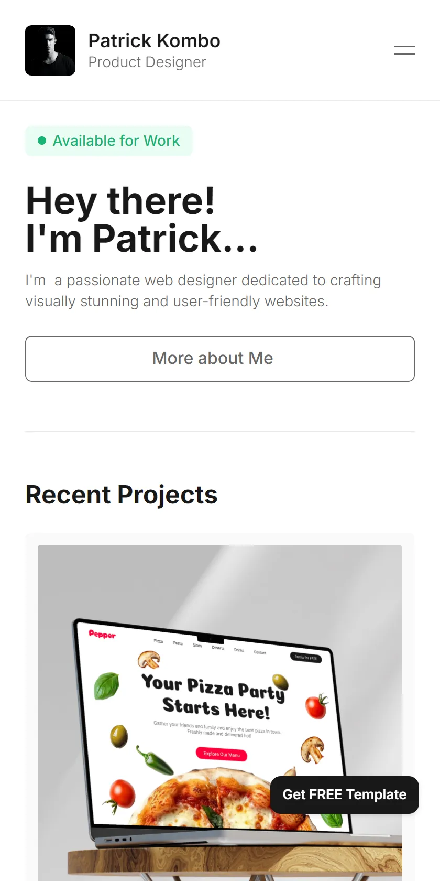440x881 pixels.
Task: Click the green availability status dot
Action: [42, 141]
